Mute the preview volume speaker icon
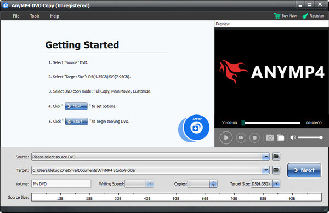Viewport: 329px width, 213px height. click(x=293, y=137)
